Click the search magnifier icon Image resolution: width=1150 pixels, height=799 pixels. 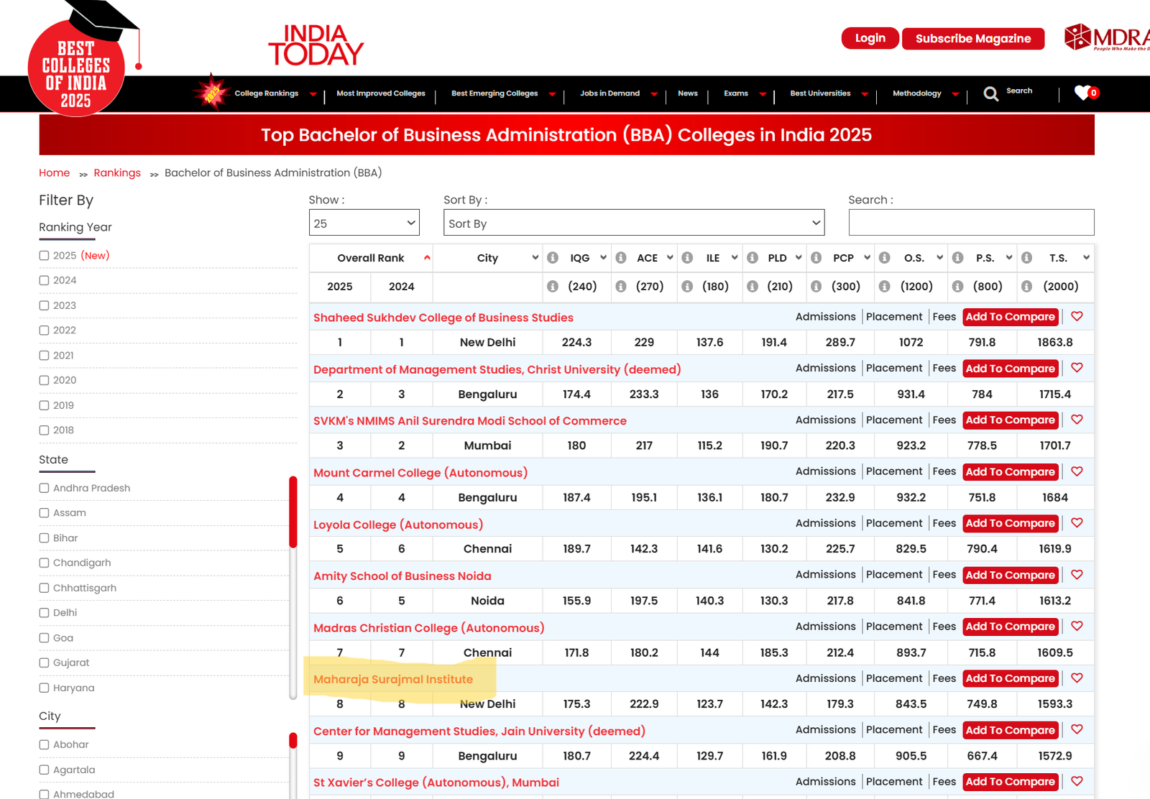(x=990, y=94)
